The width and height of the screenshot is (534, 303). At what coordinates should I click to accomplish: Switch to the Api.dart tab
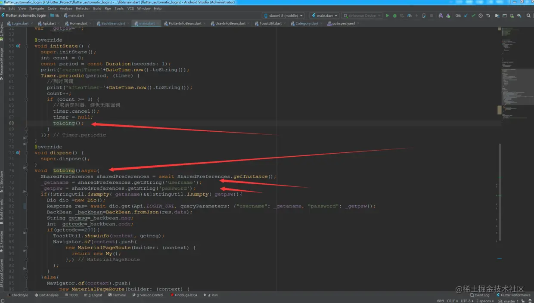coord(48,23)
